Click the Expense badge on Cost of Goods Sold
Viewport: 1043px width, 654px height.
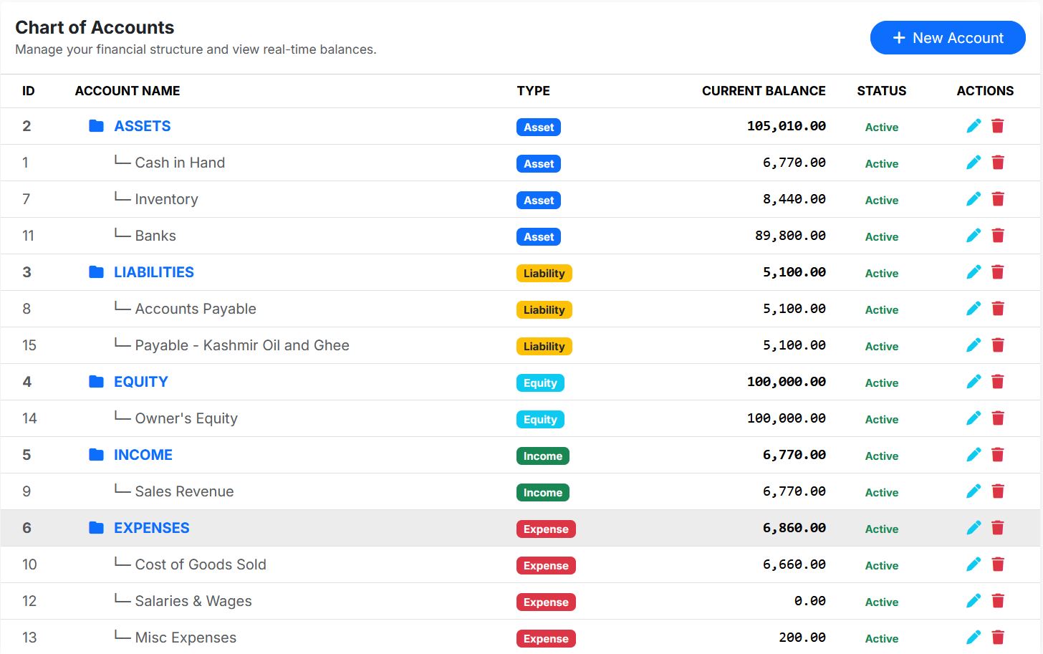[546, 565]
